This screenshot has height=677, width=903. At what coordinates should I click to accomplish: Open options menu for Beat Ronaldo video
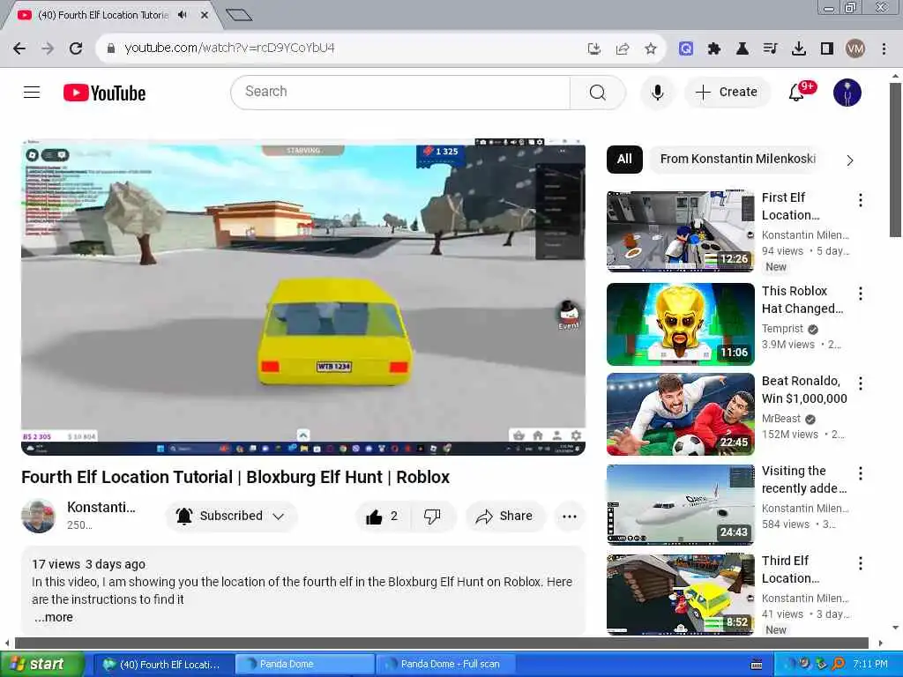tap(861, 383)
